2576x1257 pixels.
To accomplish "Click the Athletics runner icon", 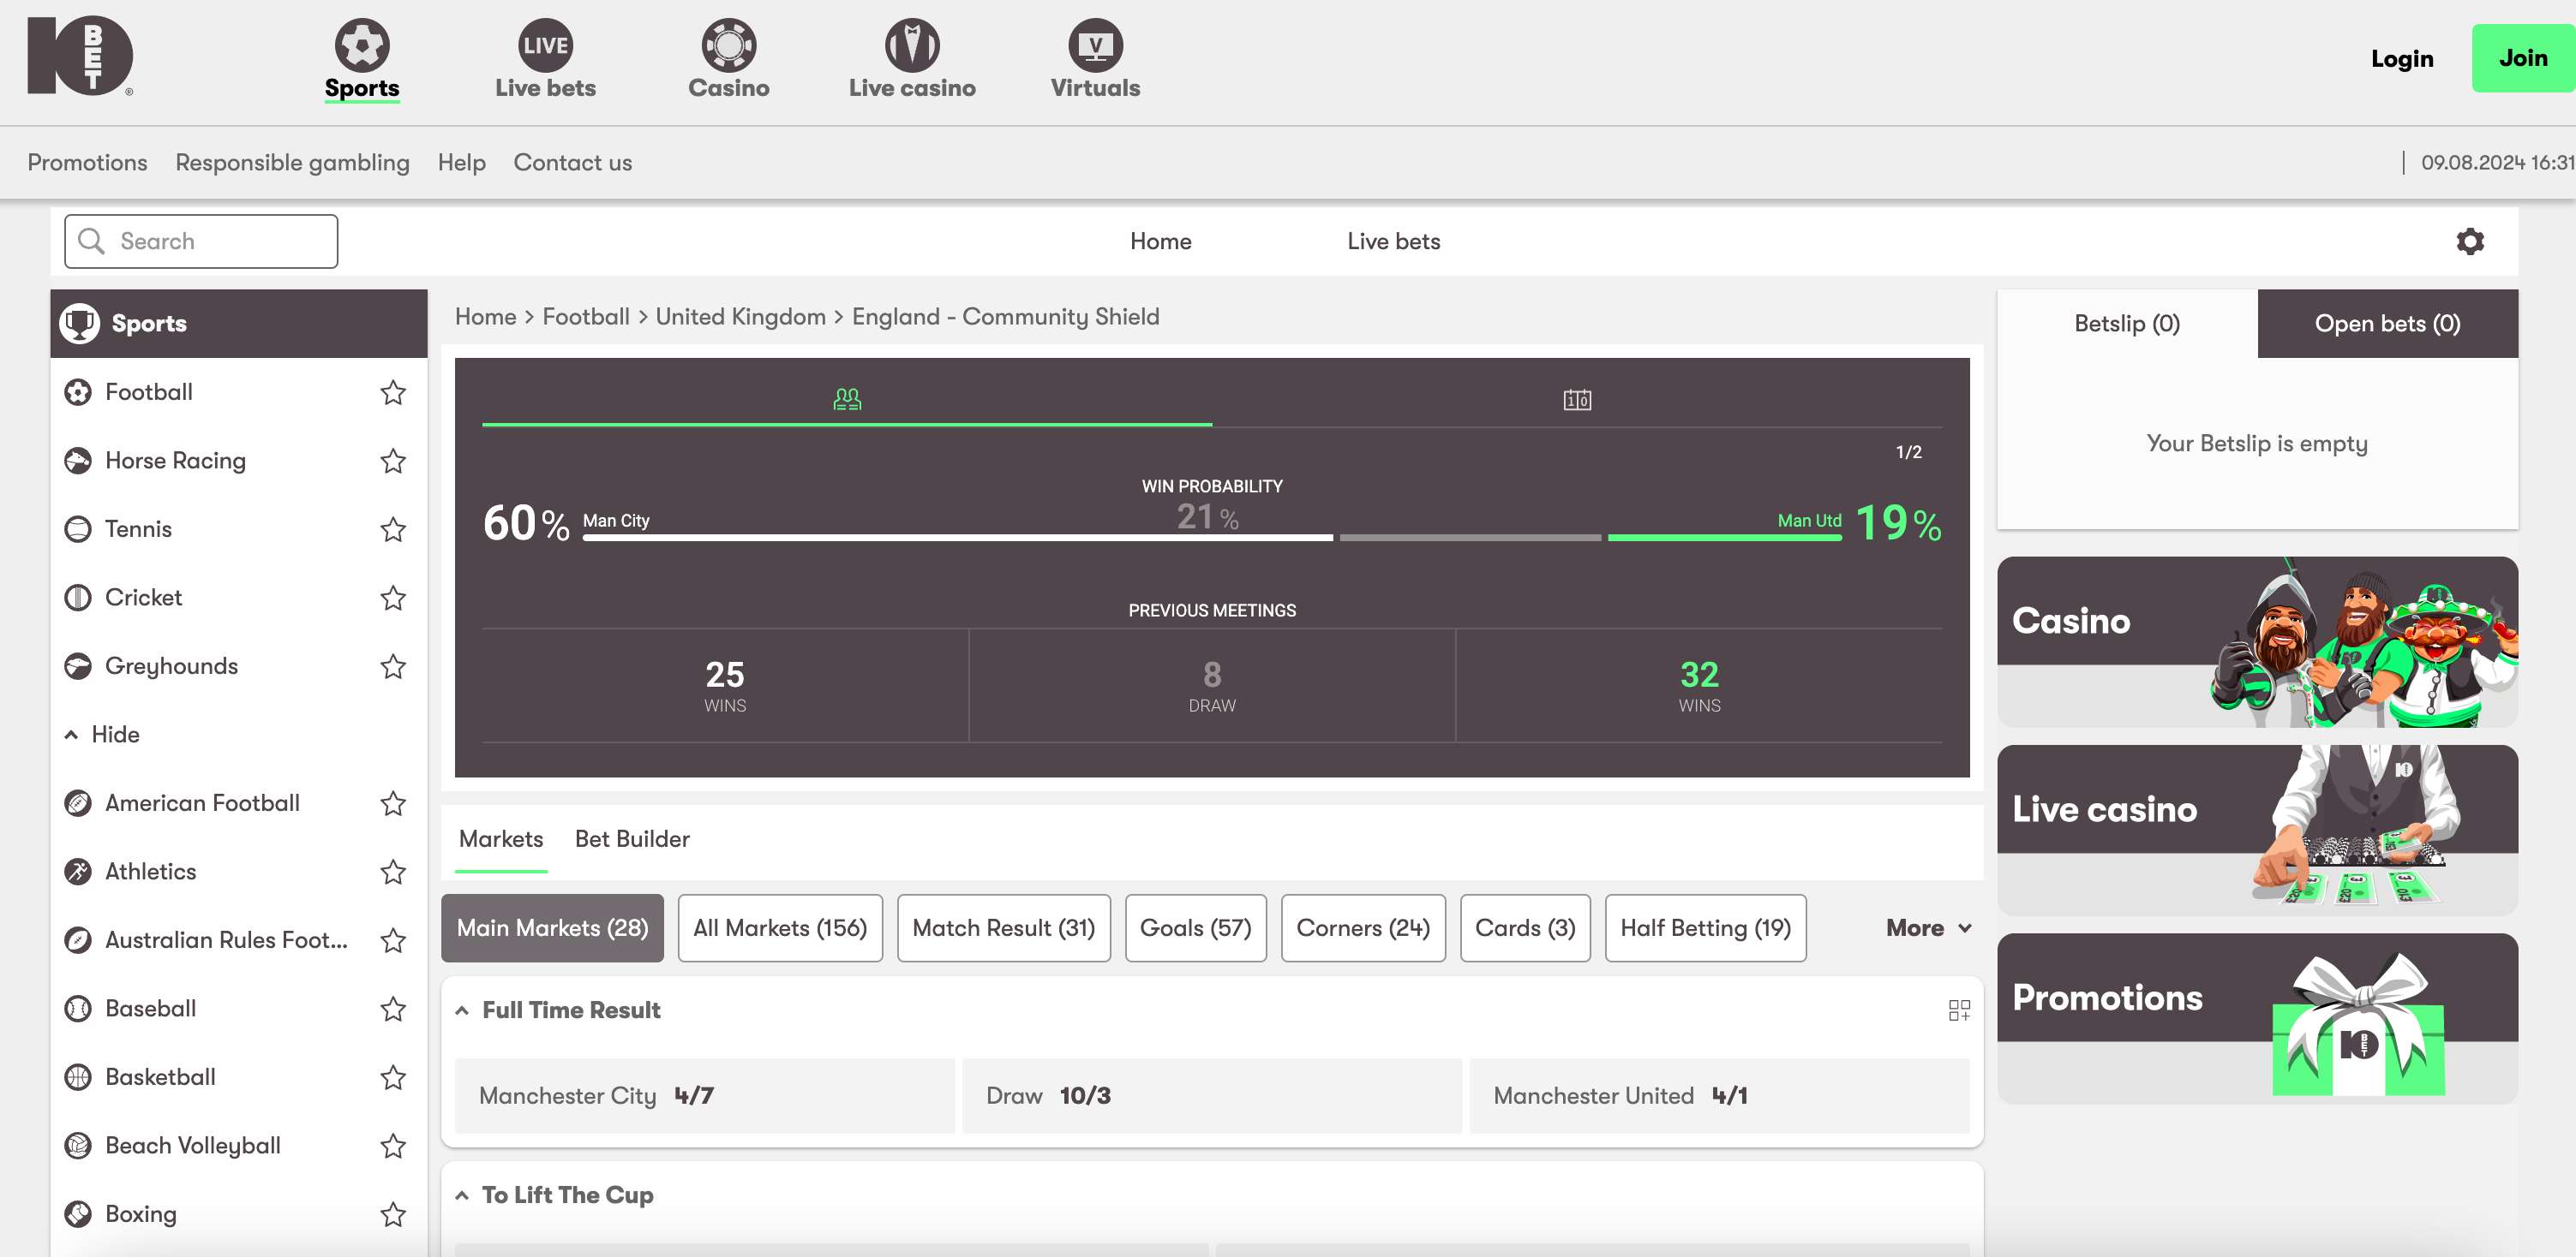I will pyautogui.click(x=78, y=872).
